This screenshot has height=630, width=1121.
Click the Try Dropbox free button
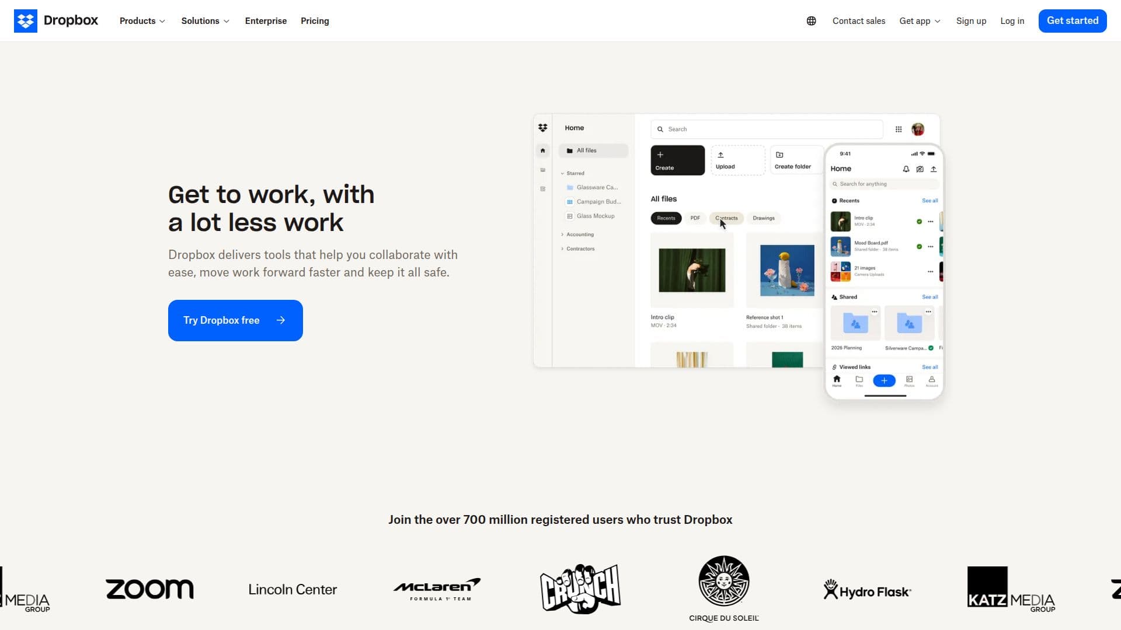pyautogui.click(x=235, y=320)
